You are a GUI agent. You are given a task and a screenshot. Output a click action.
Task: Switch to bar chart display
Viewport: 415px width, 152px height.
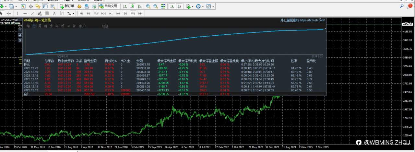click(125, 6)
